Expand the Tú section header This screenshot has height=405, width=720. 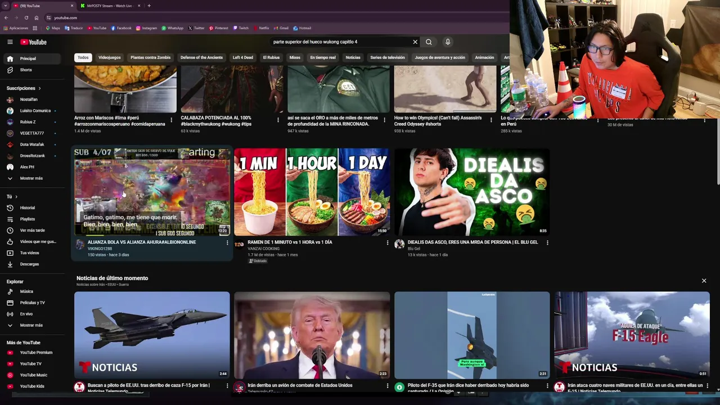point(12,196)
